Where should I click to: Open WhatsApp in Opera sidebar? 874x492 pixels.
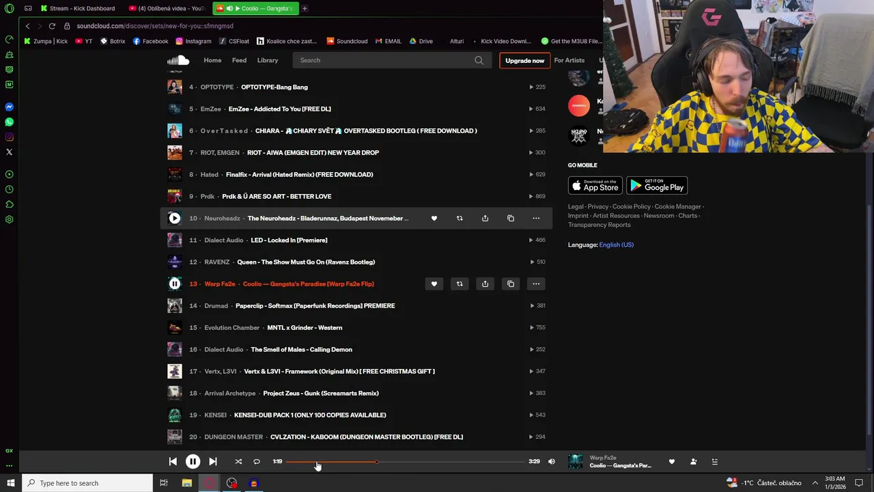coord(10,122)
